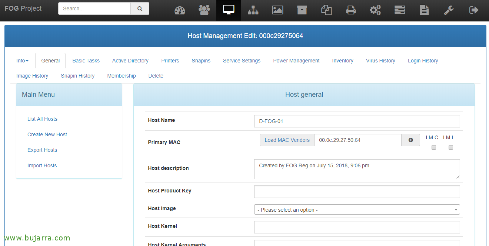Open the Image History tab
489x246 pixels.
[x=32, y=76]
